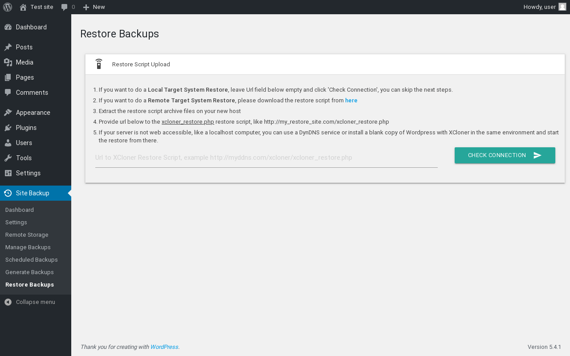
Task: Click the Posts pushpin icon
Action: 8,47
